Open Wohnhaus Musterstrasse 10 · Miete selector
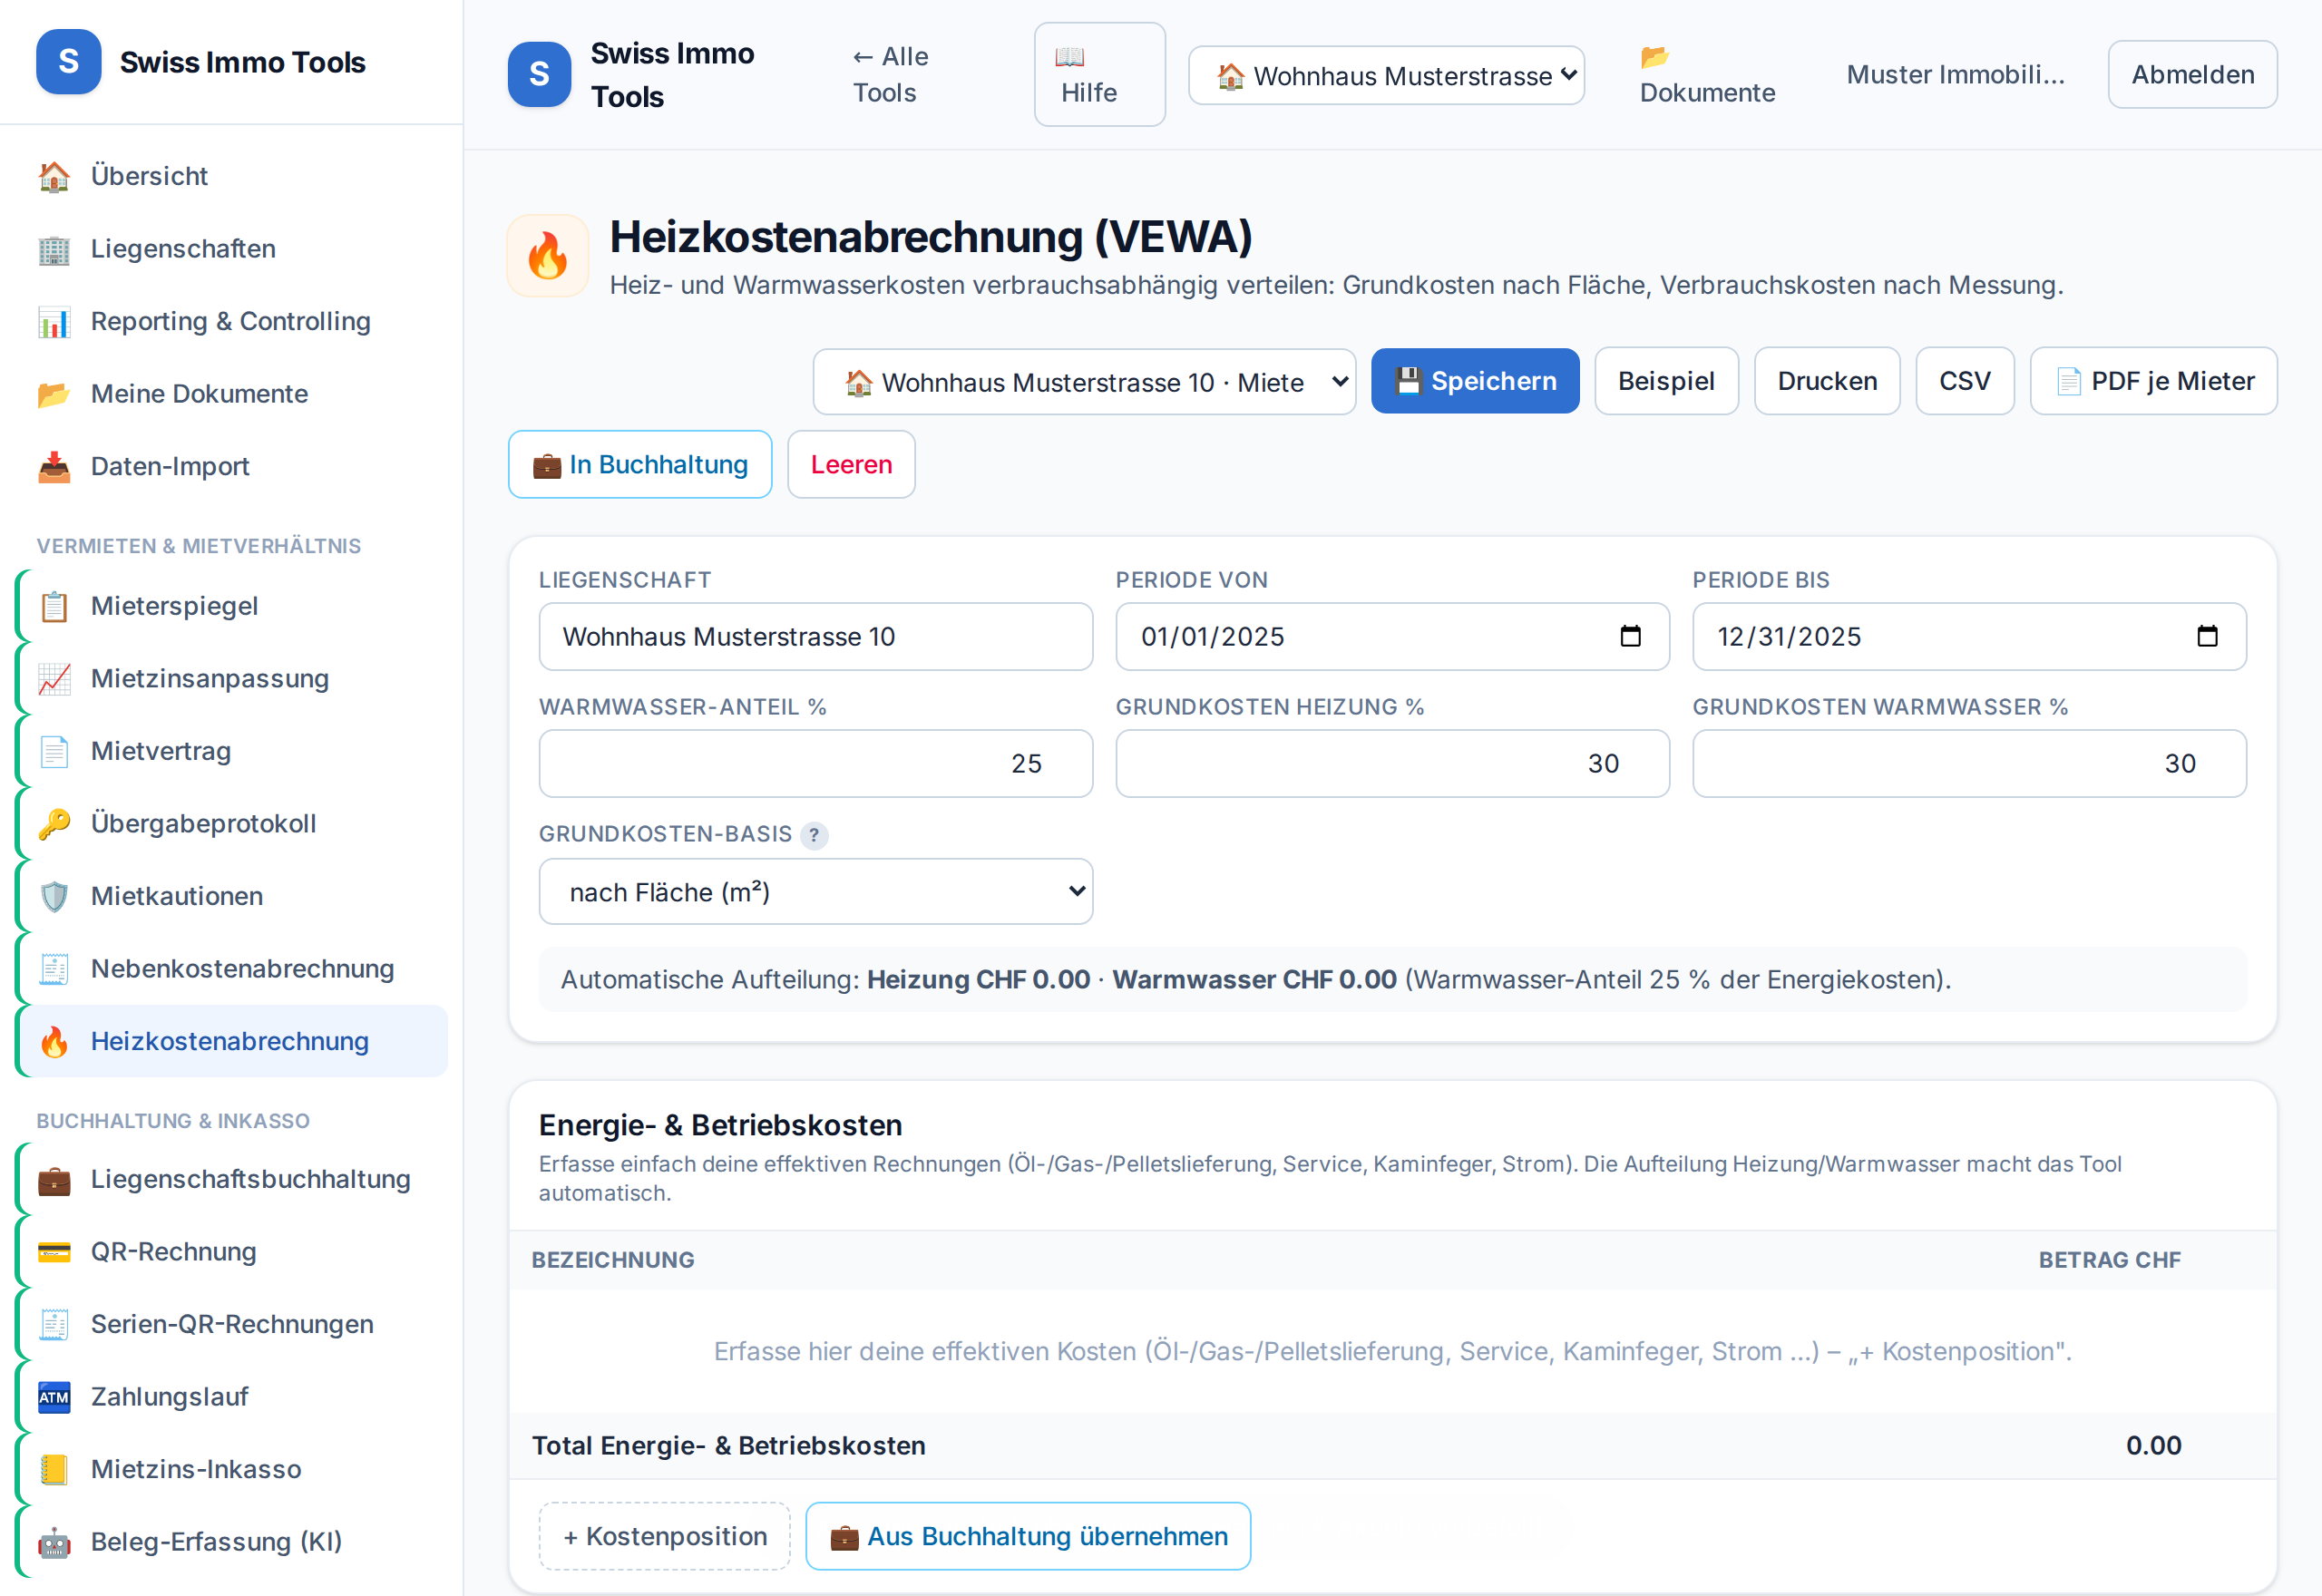Screen dimensions: 2322x1596 [1084, 381]
